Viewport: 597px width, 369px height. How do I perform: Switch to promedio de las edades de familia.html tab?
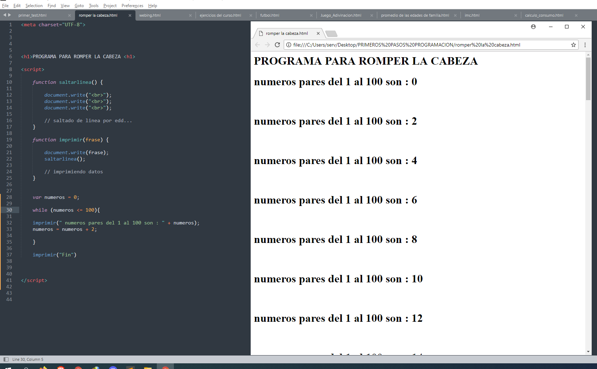pos(415,15)
